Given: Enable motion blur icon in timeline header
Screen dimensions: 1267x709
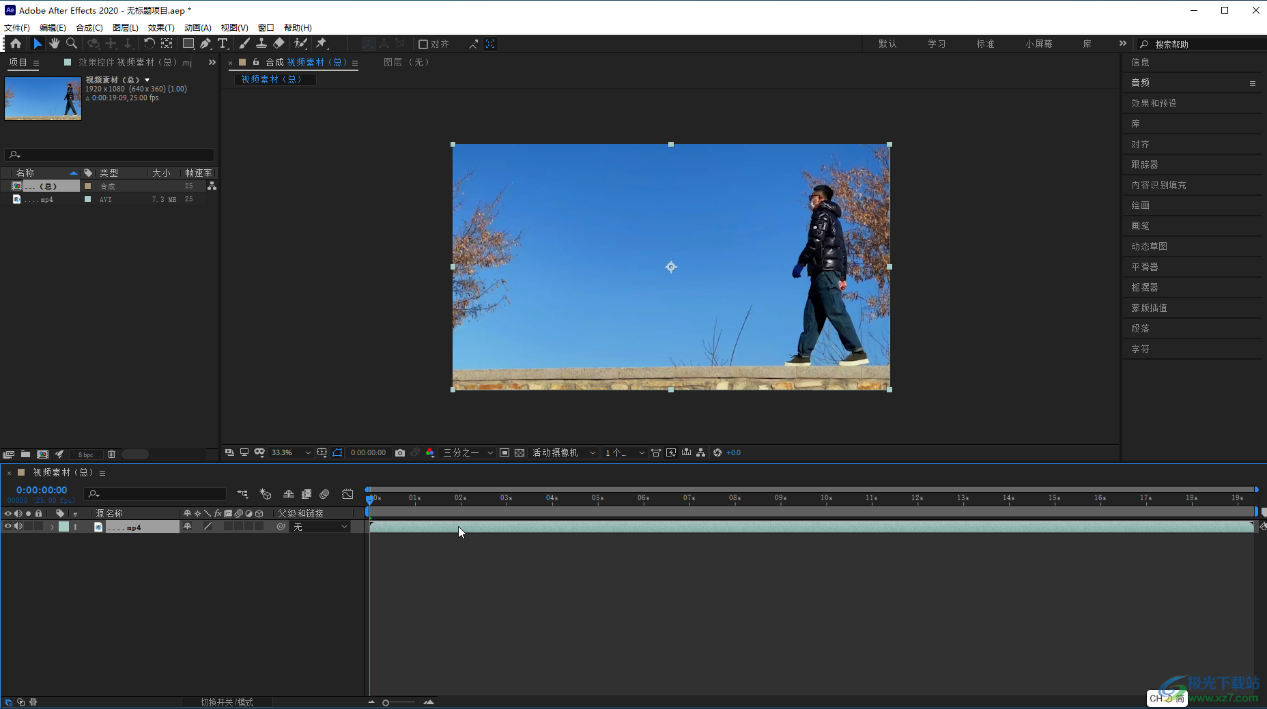Looking at the screenshot, I should pyautogui.click(x=324, y=494).
